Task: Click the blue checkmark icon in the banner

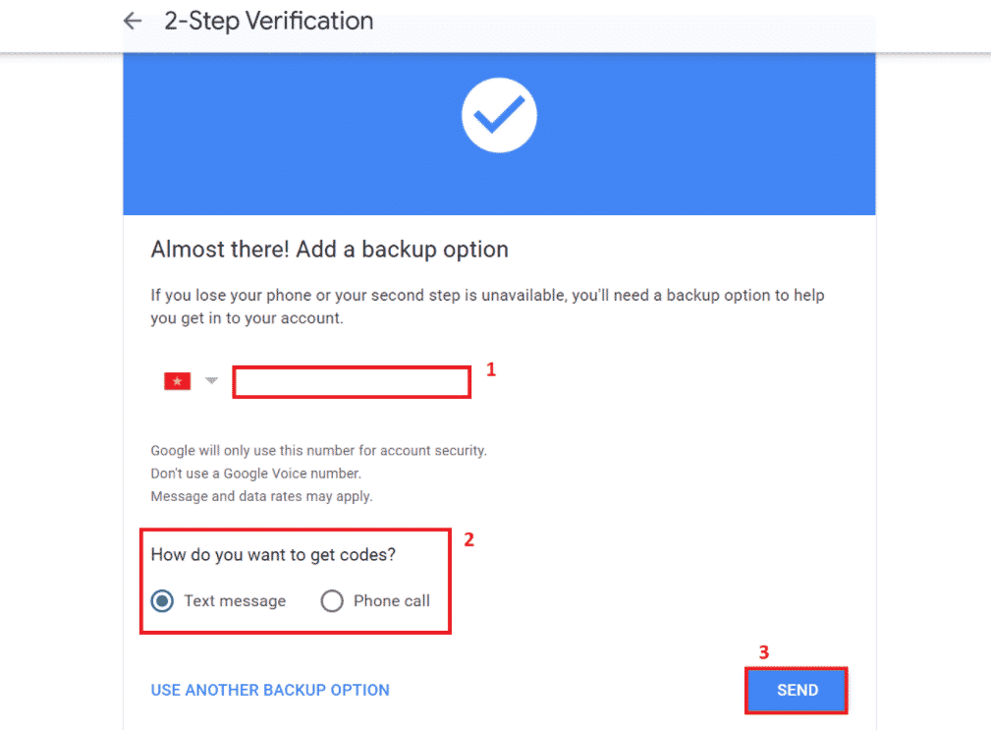Action: (499, 115)
